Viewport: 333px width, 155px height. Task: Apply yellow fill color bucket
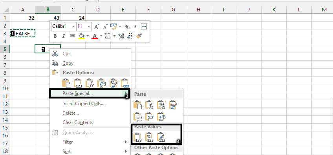point(81,36)
